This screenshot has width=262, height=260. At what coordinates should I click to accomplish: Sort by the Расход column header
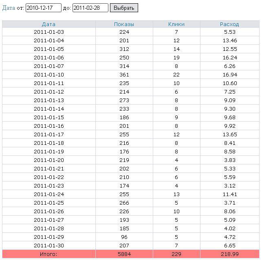[229, 24]
